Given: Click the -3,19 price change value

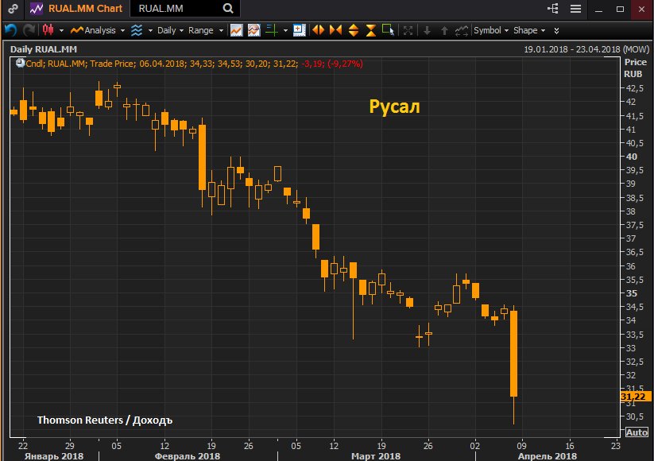Looking at the screenshot, I should tap(312, 64).
